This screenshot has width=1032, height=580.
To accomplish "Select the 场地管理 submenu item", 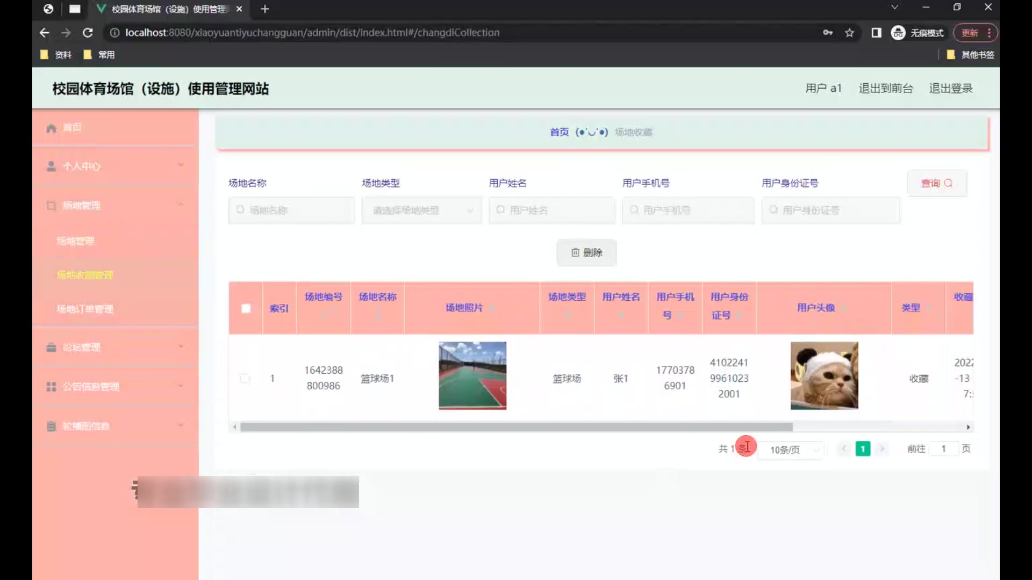I will 75,241.
